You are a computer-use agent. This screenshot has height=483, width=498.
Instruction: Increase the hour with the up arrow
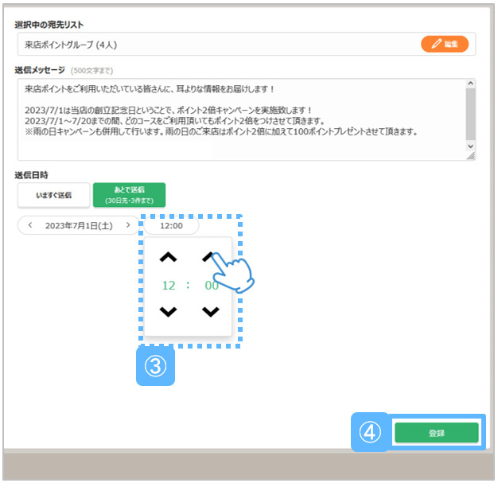[x=168, y=257]
